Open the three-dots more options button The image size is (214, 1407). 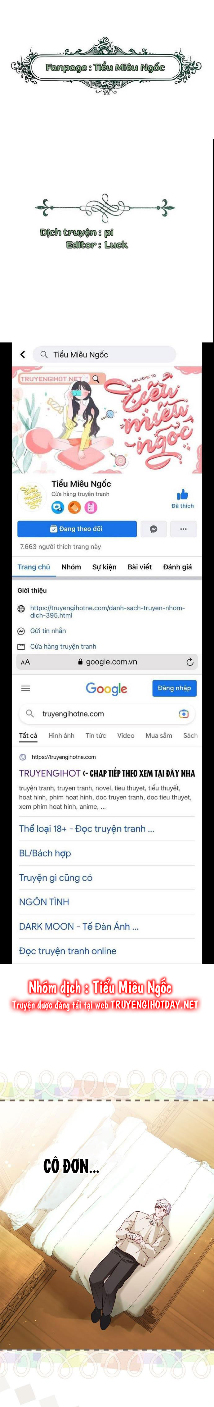point(183,529)
